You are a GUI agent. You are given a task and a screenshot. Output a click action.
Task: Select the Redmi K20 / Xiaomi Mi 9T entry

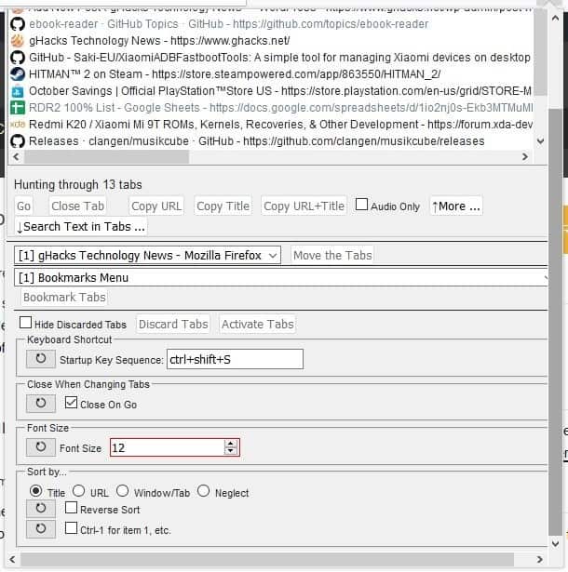pos(271,125)
